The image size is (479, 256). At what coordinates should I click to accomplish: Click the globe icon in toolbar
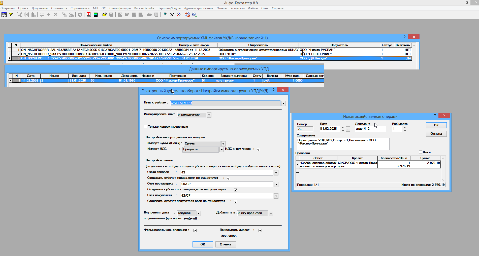pyautogui.click(x=194, y=15)
